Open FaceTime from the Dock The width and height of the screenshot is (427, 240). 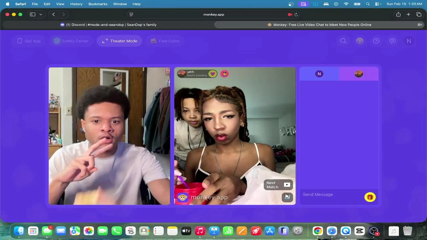coord(103,231)
